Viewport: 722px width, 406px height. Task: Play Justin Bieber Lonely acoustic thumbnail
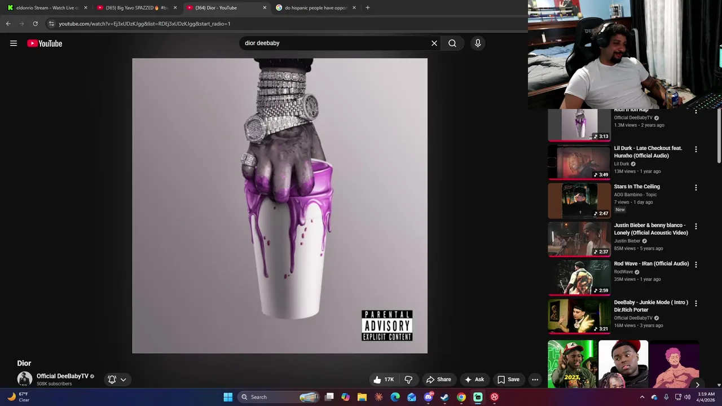[579, 239]
